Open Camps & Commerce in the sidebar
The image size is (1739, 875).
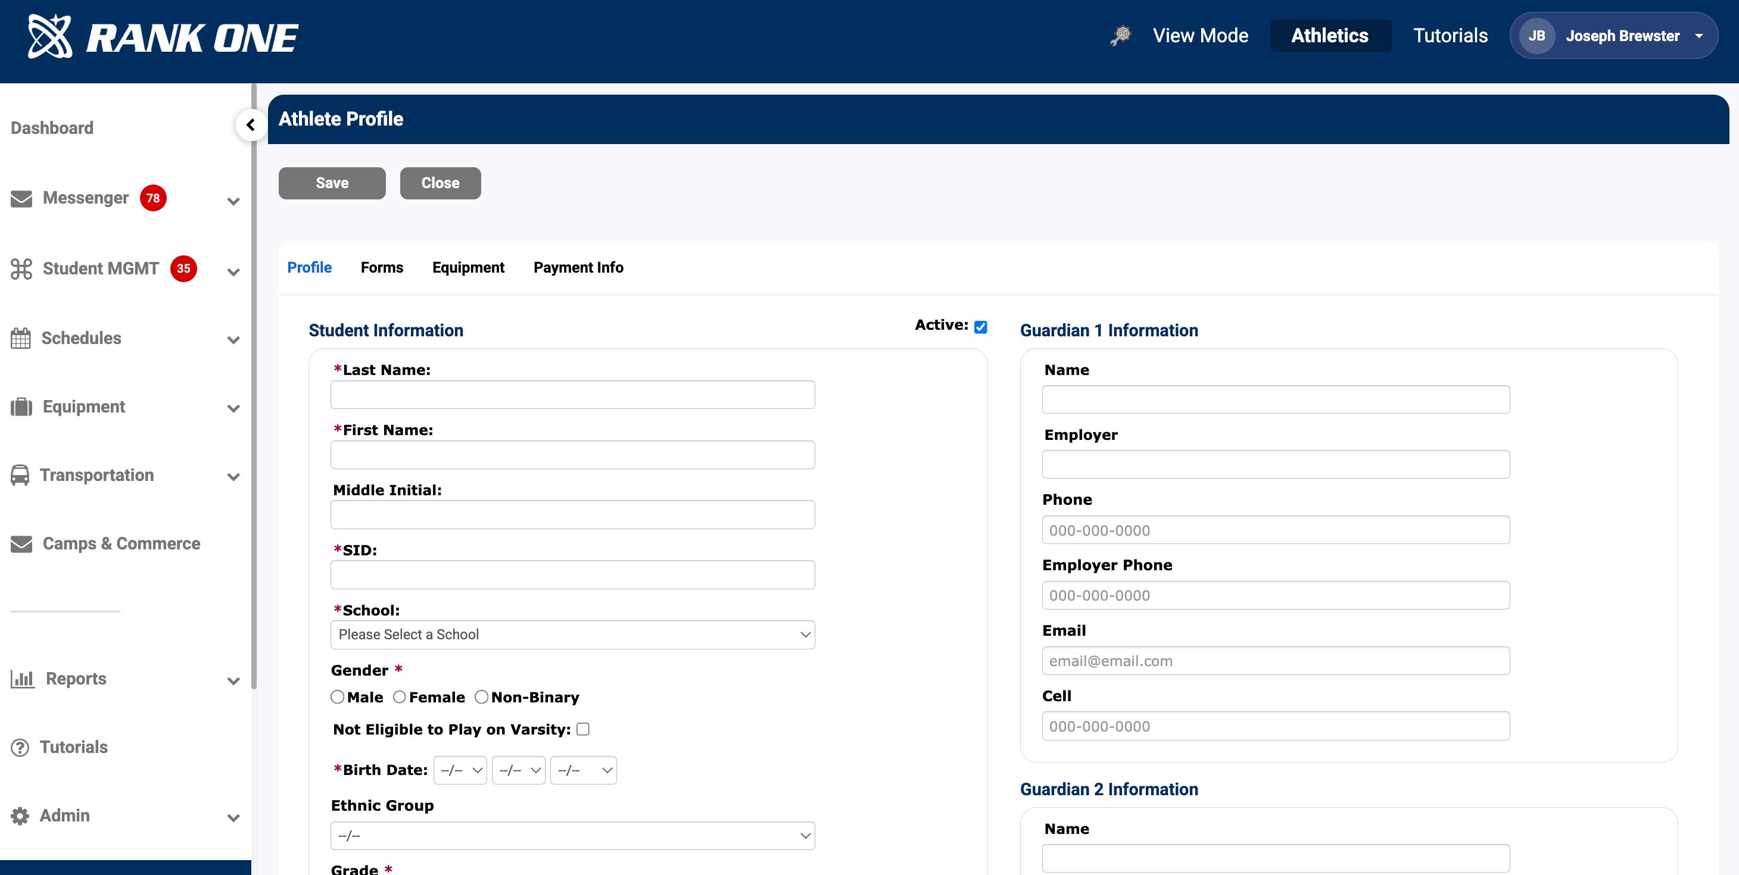[x=121, y=543]
